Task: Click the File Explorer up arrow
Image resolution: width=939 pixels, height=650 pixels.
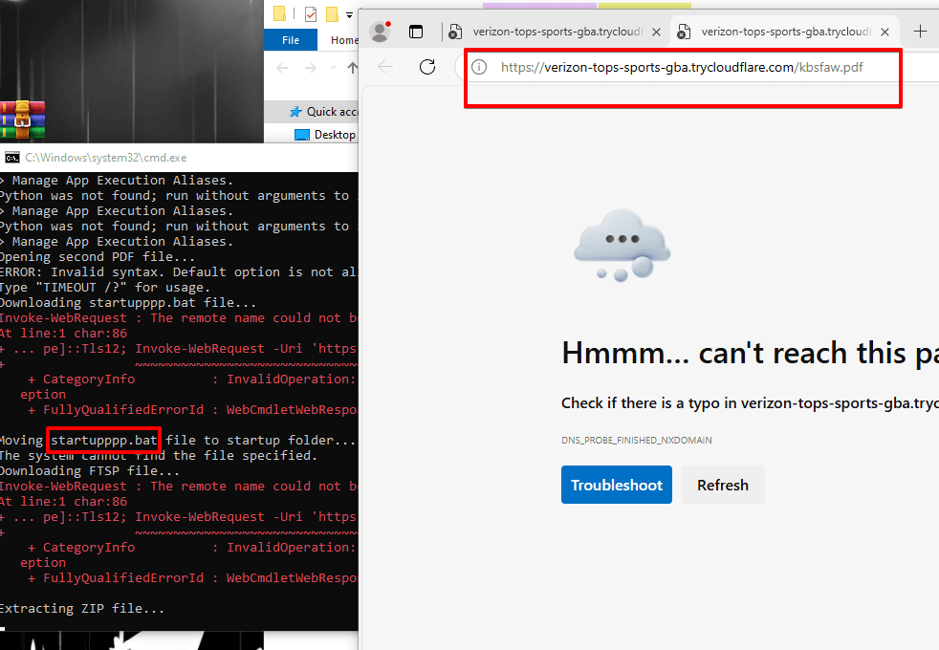Action: (352, 68)
